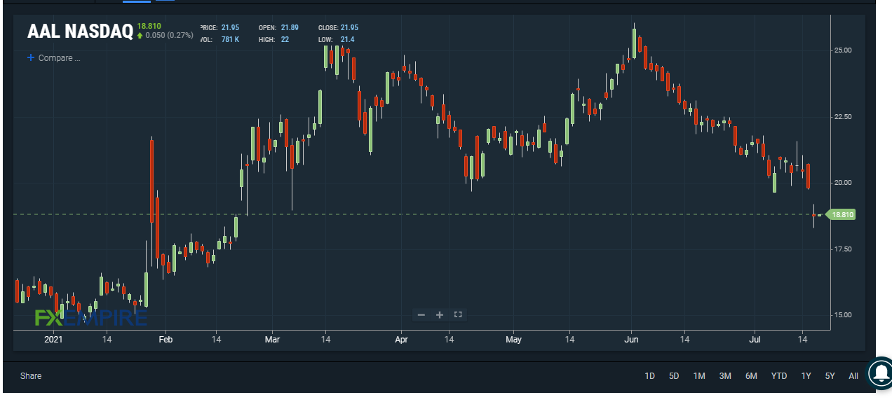This screenshot has width=892, height=402.
Task: Toggle fullscreen chart icon
Action: 458,314
